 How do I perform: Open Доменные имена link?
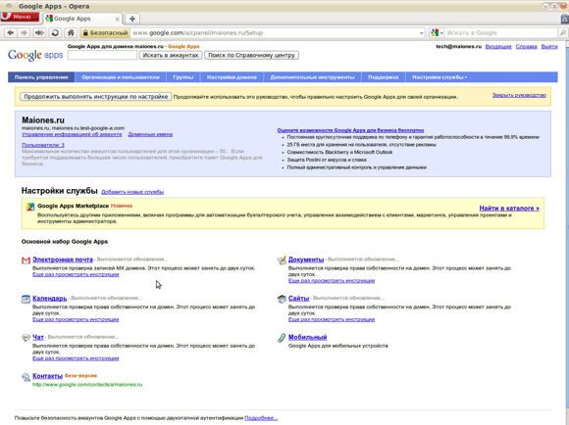(x=150, y=134)
